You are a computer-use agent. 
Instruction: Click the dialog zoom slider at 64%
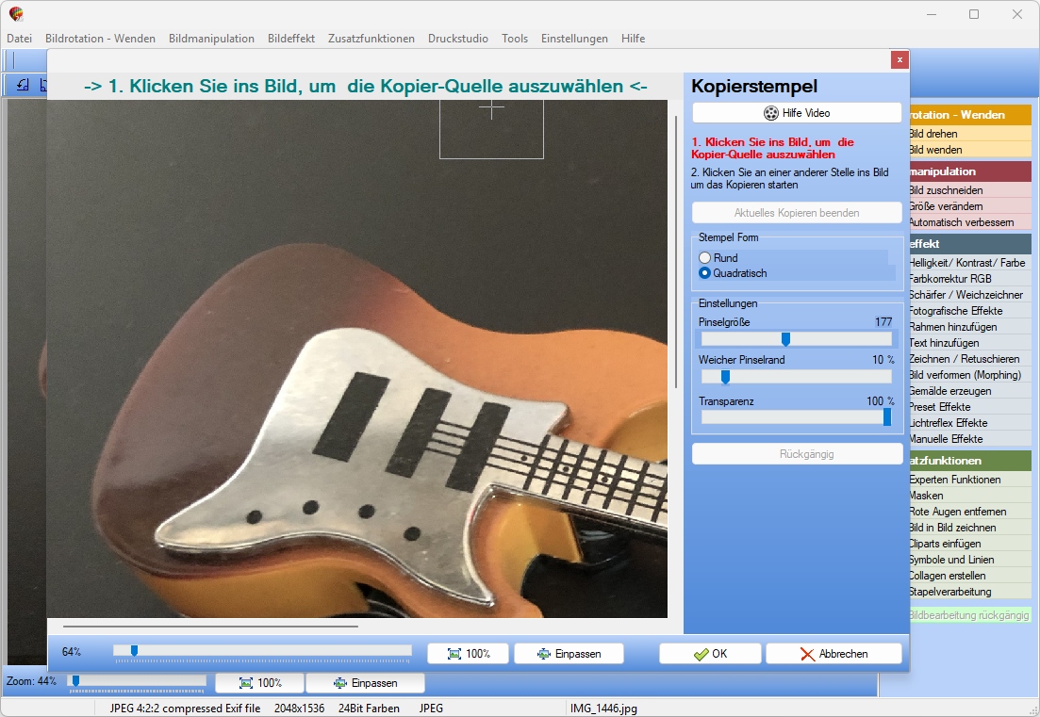pos(134,651)
